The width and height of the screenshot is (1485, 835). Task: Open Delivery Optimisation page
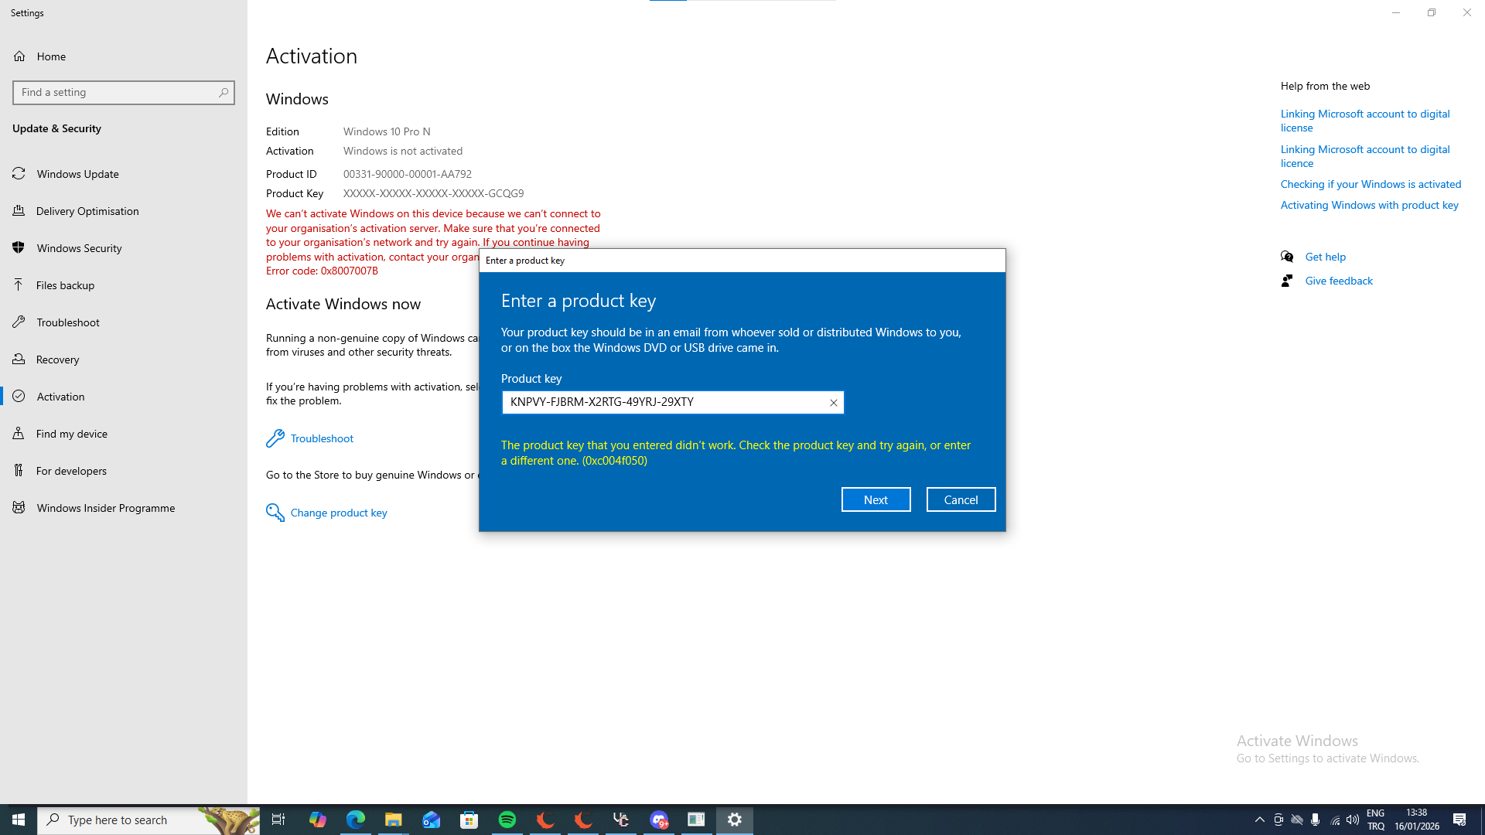pyautogui.click(x=124, y=211)
